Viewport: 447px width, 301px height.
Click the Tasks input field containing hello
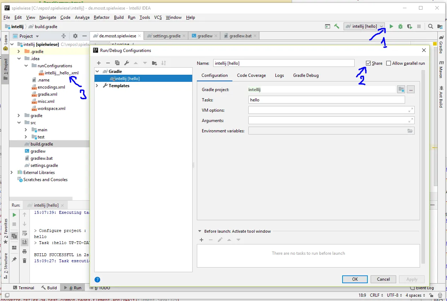coord(327,100)
